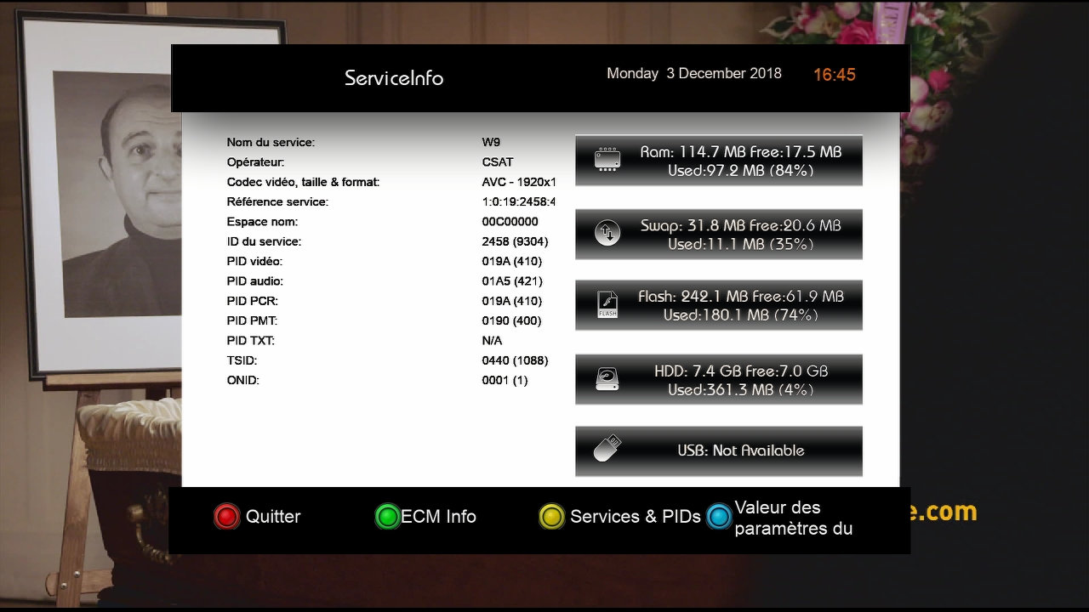The image size is (1089, 612).
Task: Click the AVC - 1920x1 codec value
Action: (518, 182)
